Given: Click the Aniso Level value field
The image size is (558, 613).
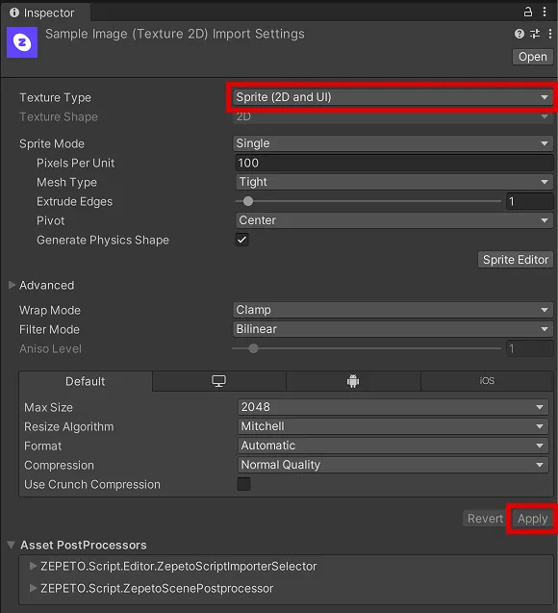Looking at the screenshot, I should [529, 348].
